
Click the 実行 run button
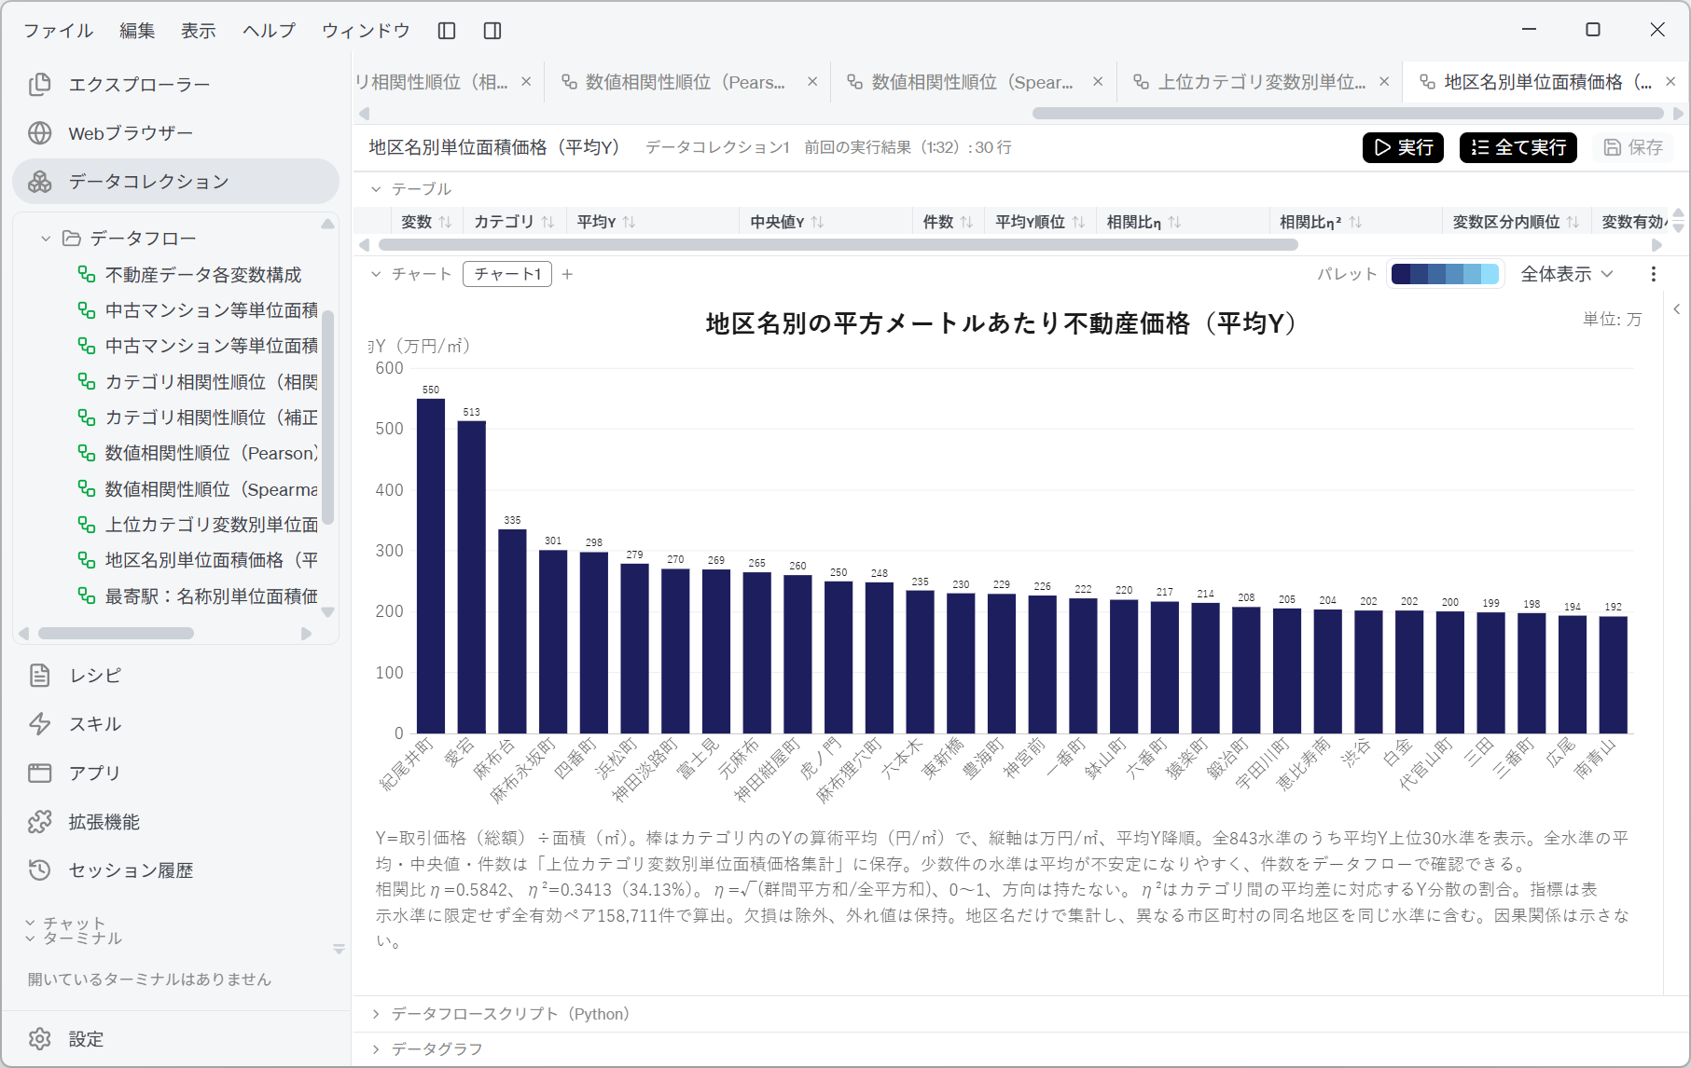pyautogui.click(x=1403, y=147)
